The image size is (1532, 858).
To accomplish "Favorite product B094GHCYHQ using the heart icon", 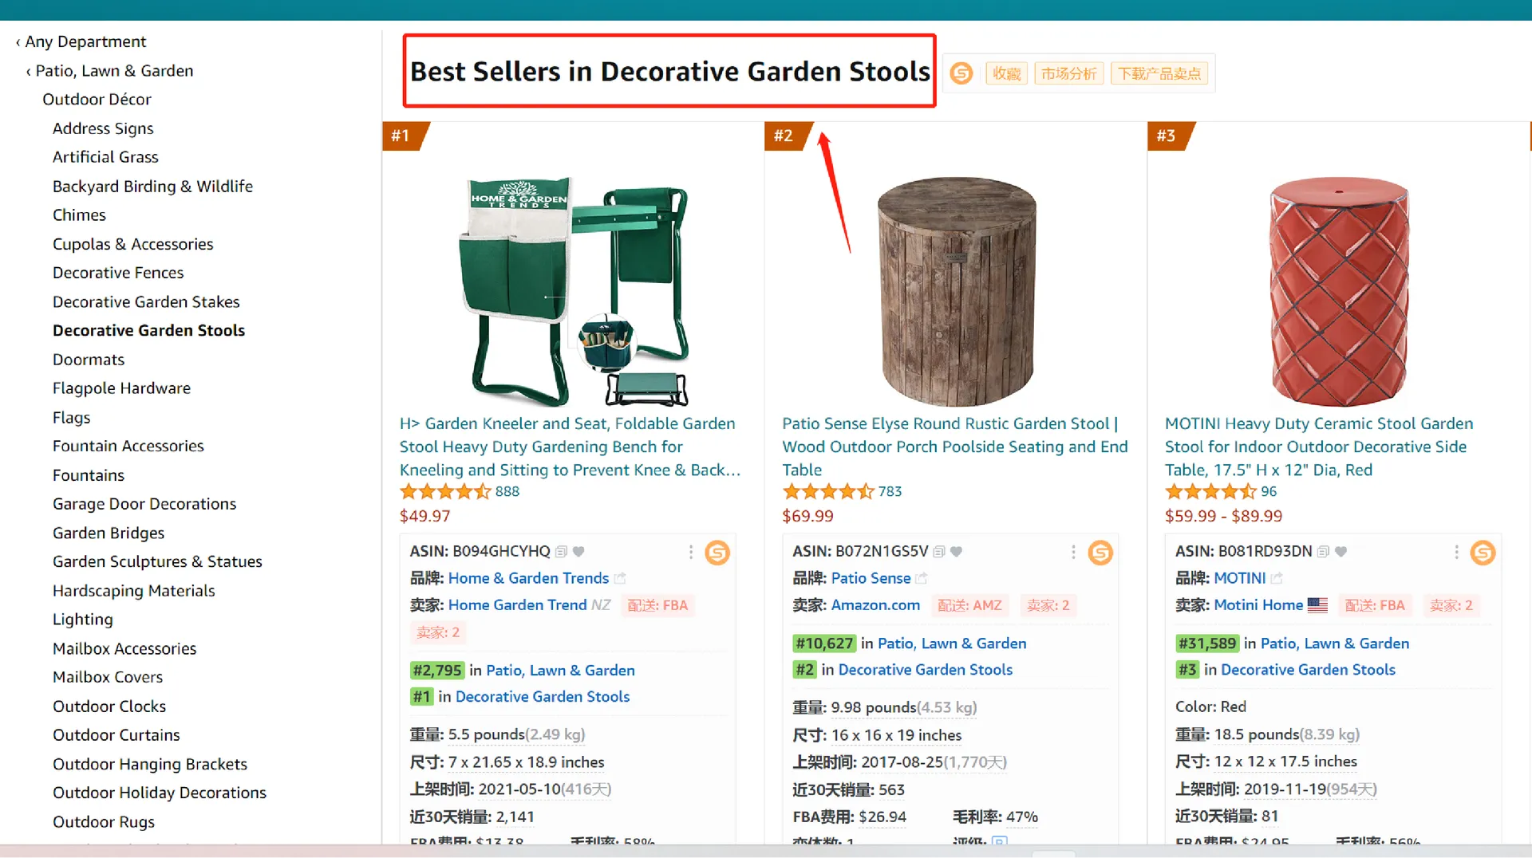I will 578,552.
